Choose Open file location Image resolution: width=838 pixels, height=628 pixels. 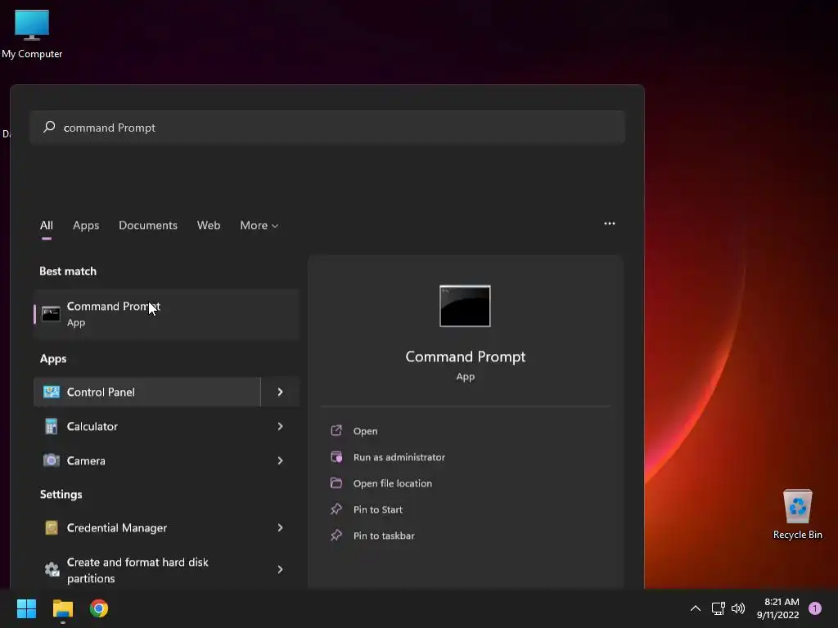pyautogui.click(x=392, y=483)
